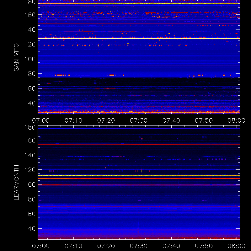Select the 140 tick label on San Vito plot
This screenshot has width=251, height=251.
(x=30, y=29)
